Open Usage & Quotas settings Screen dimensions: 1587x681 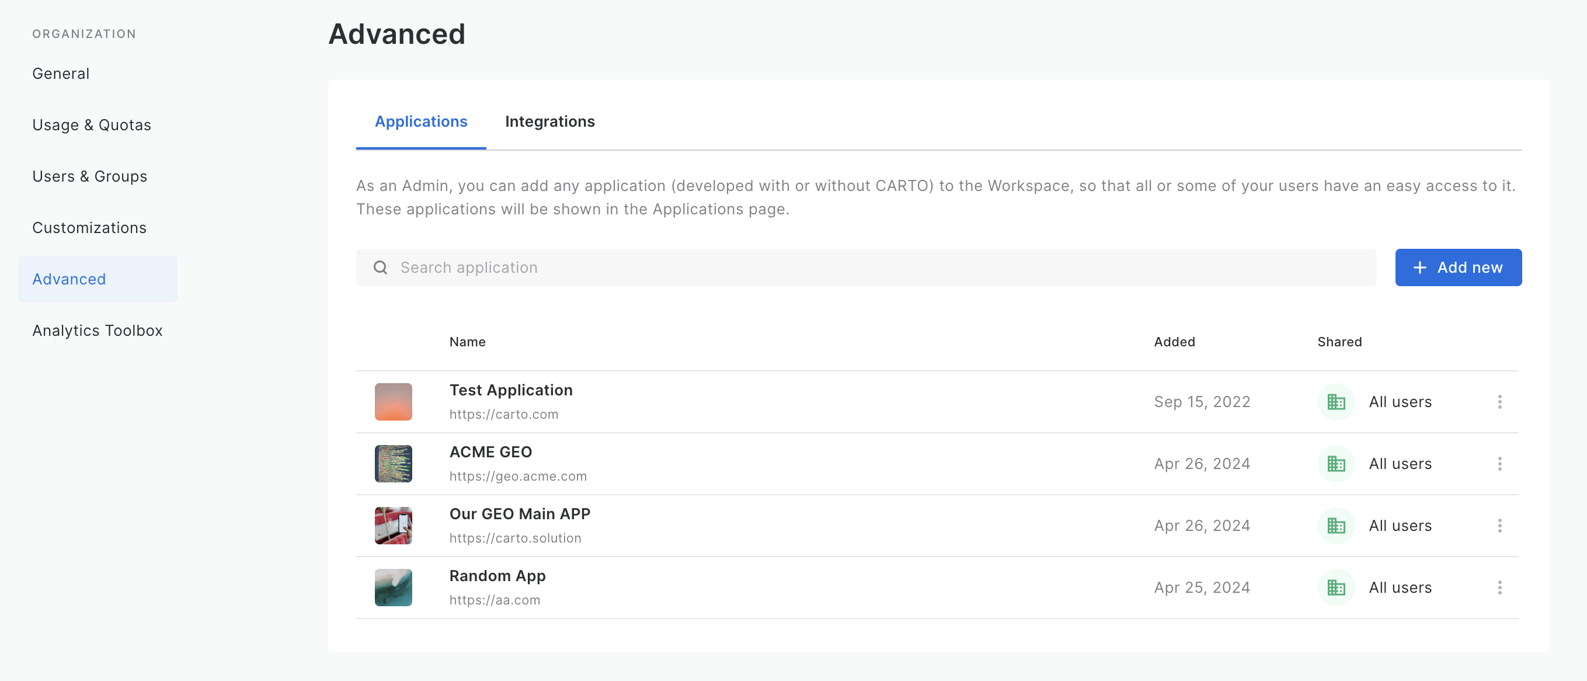click(x=91, y=125)
